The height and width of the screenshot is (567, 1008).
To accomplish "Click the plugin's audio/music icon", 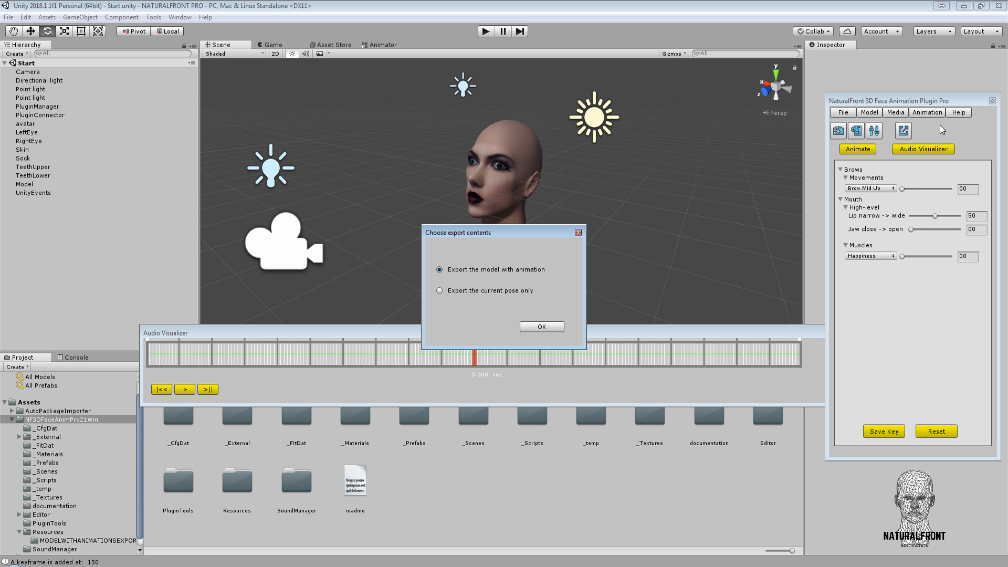I will (856, 130).
